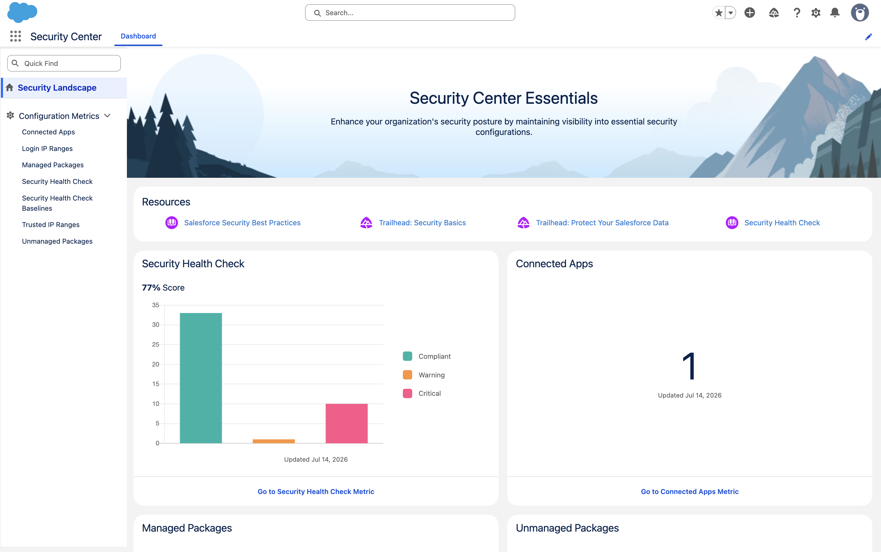This screenshot has width=881, height=552.
Task: Open the Help question mark icon
Action: pos(797,13)
